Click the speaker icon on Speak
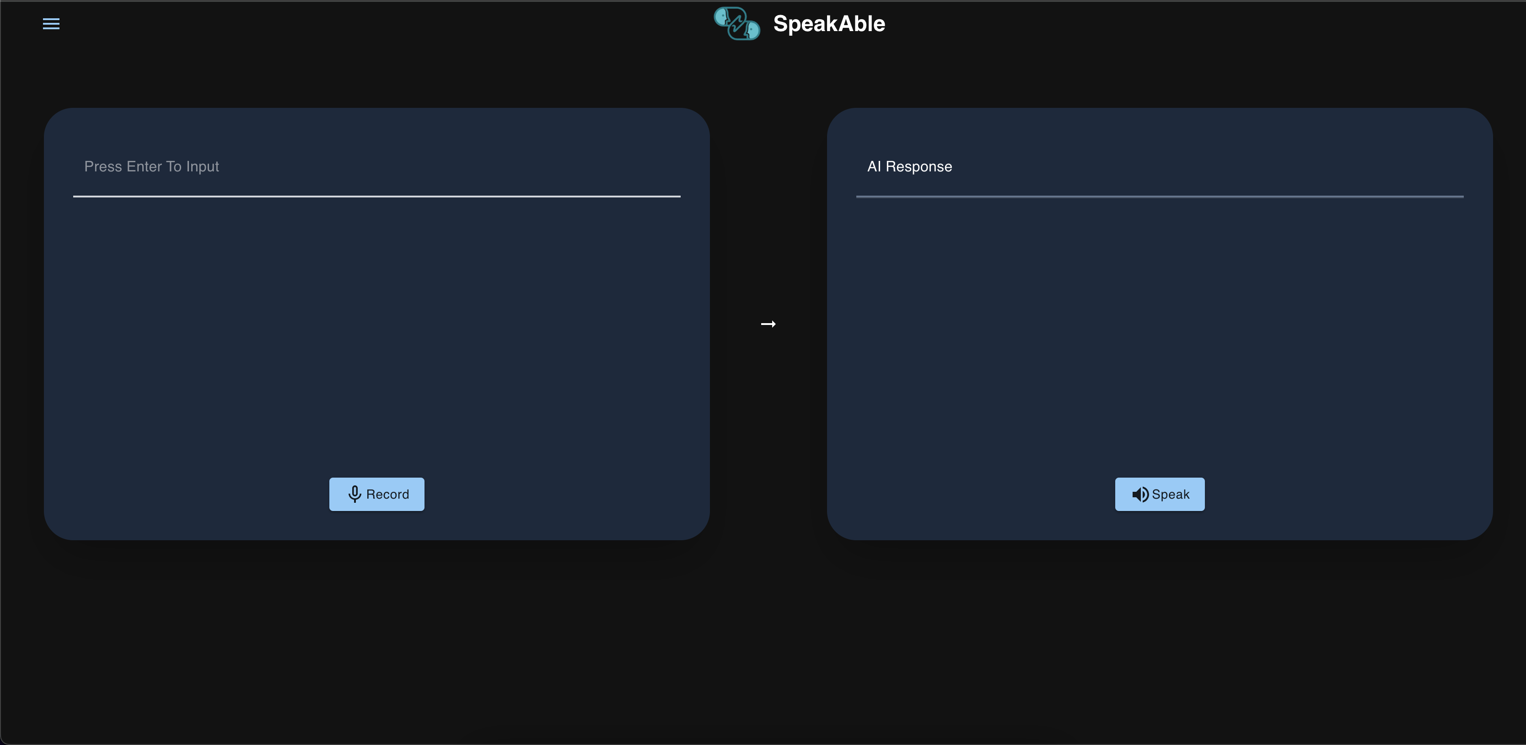This screenshot has width=1526, height=745. [x=1140, y=494]
